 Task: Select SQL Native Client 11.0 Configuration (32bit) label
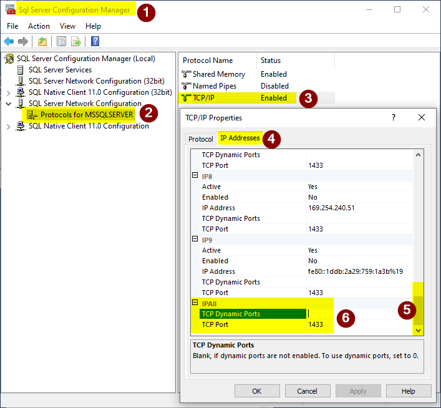pyautogui.click(x=100, y=92)
